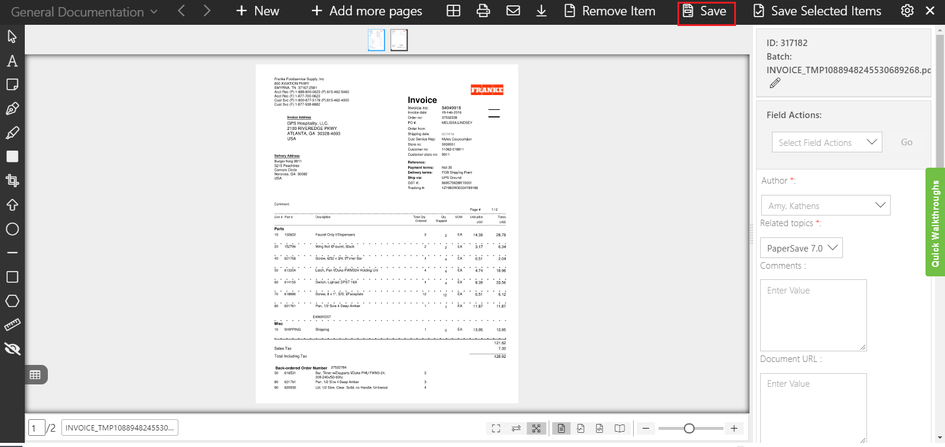Image resolution: width=945 pixels, height=447 pixels.
Task: Select the hexagon polygon shape tool
Action: 12,301
